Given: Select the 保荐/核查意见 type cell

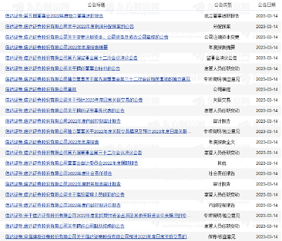Looking at the screenshot, I should tap(221, 237).
